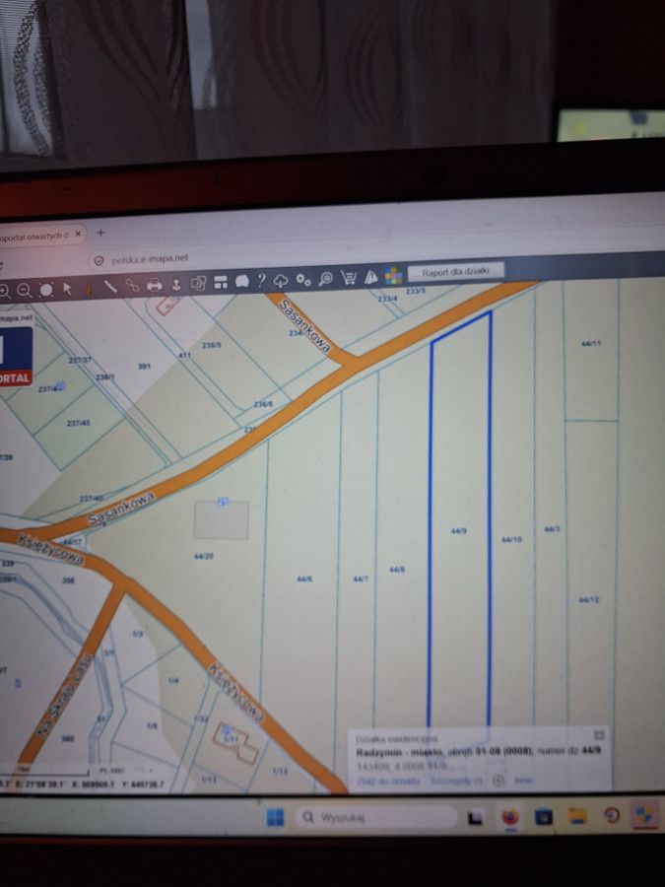Screen dimensions: 665x887
Task: Zoom out with the magnifier minus tool
Action: coord(25,291)
